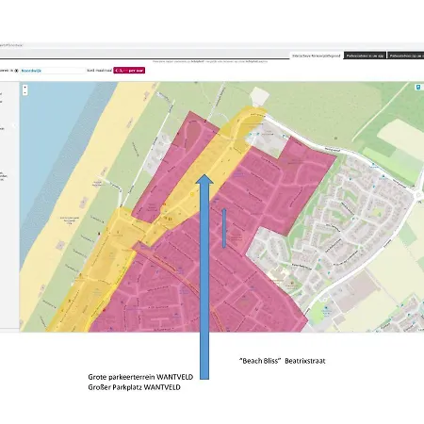Select the parking marker north of the pink zone

coord(284,136)
